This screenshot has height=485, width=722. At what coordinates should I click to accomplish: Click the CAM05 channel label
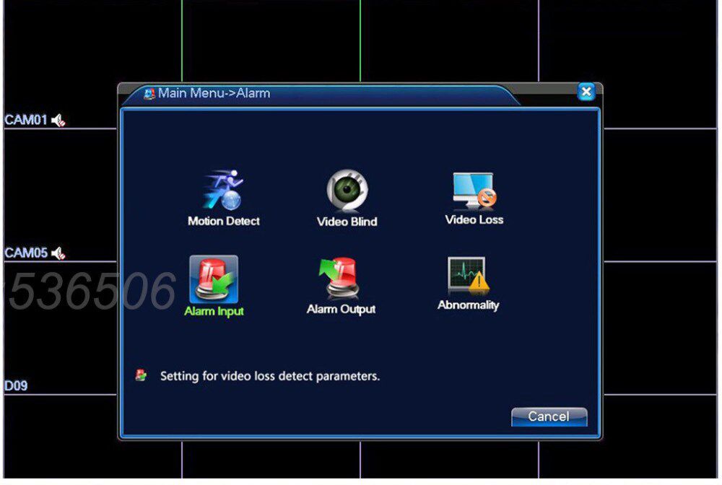coord(26,253)
